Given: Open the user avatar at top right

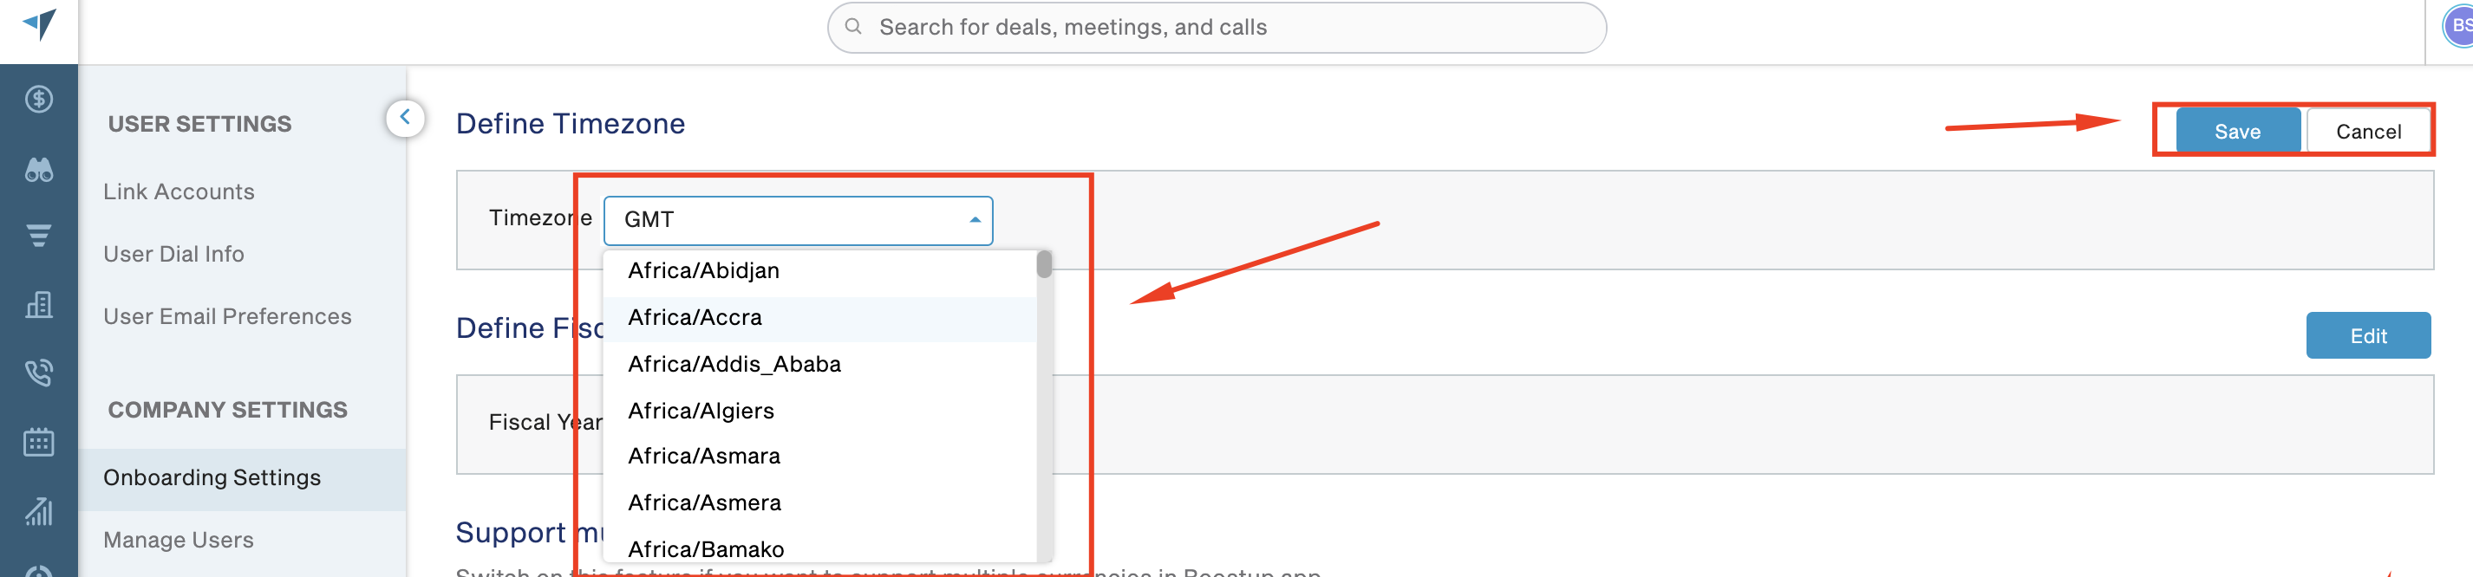Looking at the screenshot, I should [2458, 26].
